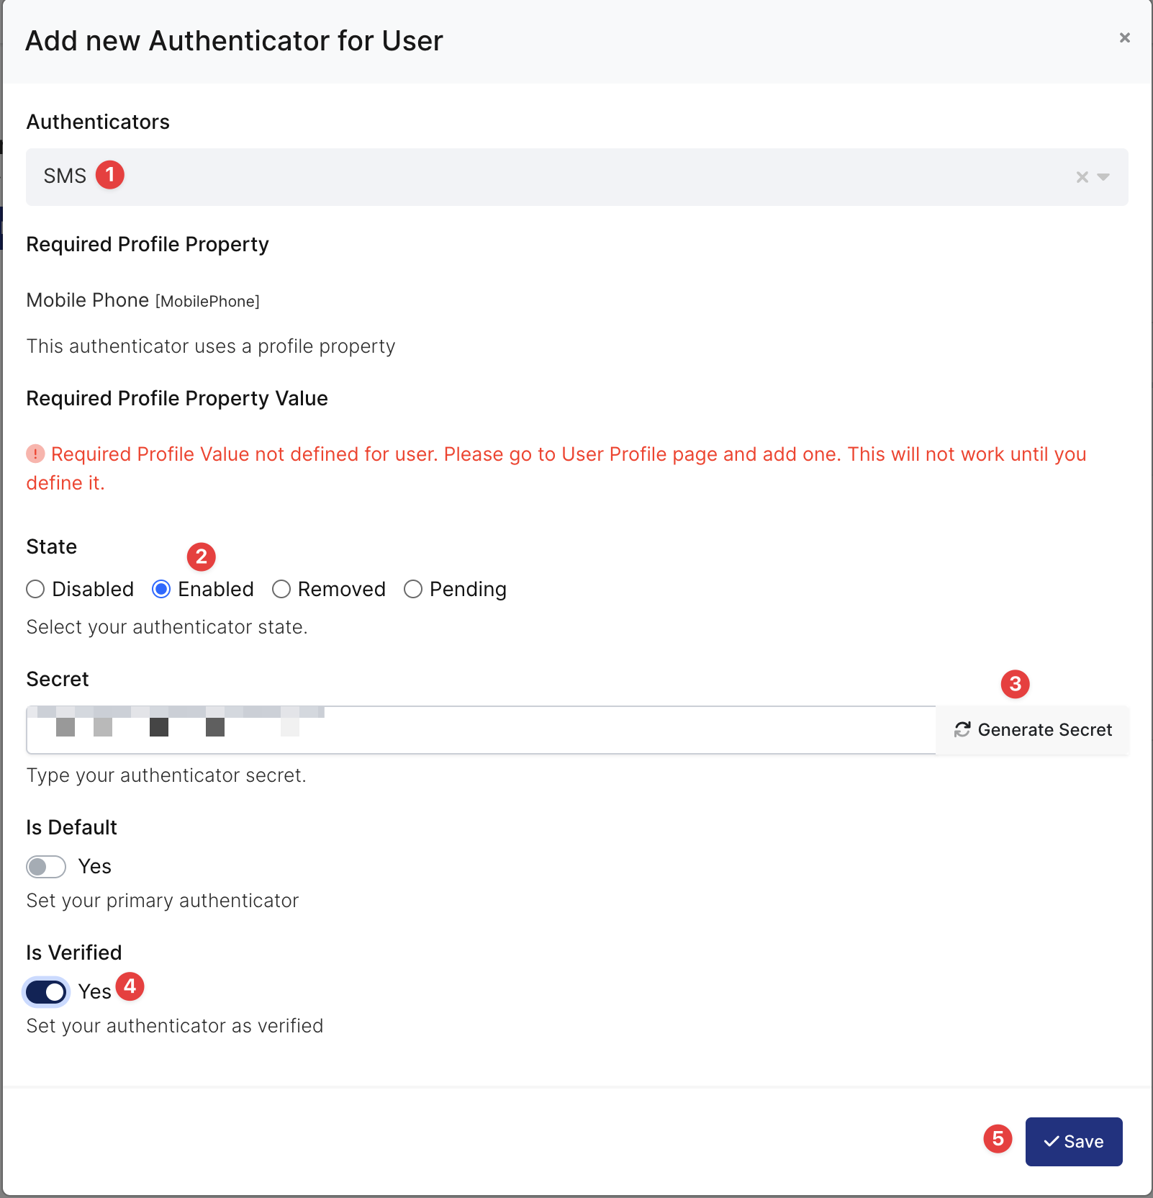Click the Secret input field
The width and height of the screenshot is (1153, 1198).
481,730
